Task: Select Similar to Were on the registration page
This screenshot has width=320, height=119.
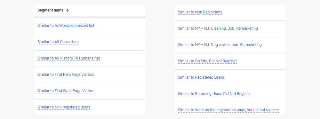Action: click(x=228, y=110)
